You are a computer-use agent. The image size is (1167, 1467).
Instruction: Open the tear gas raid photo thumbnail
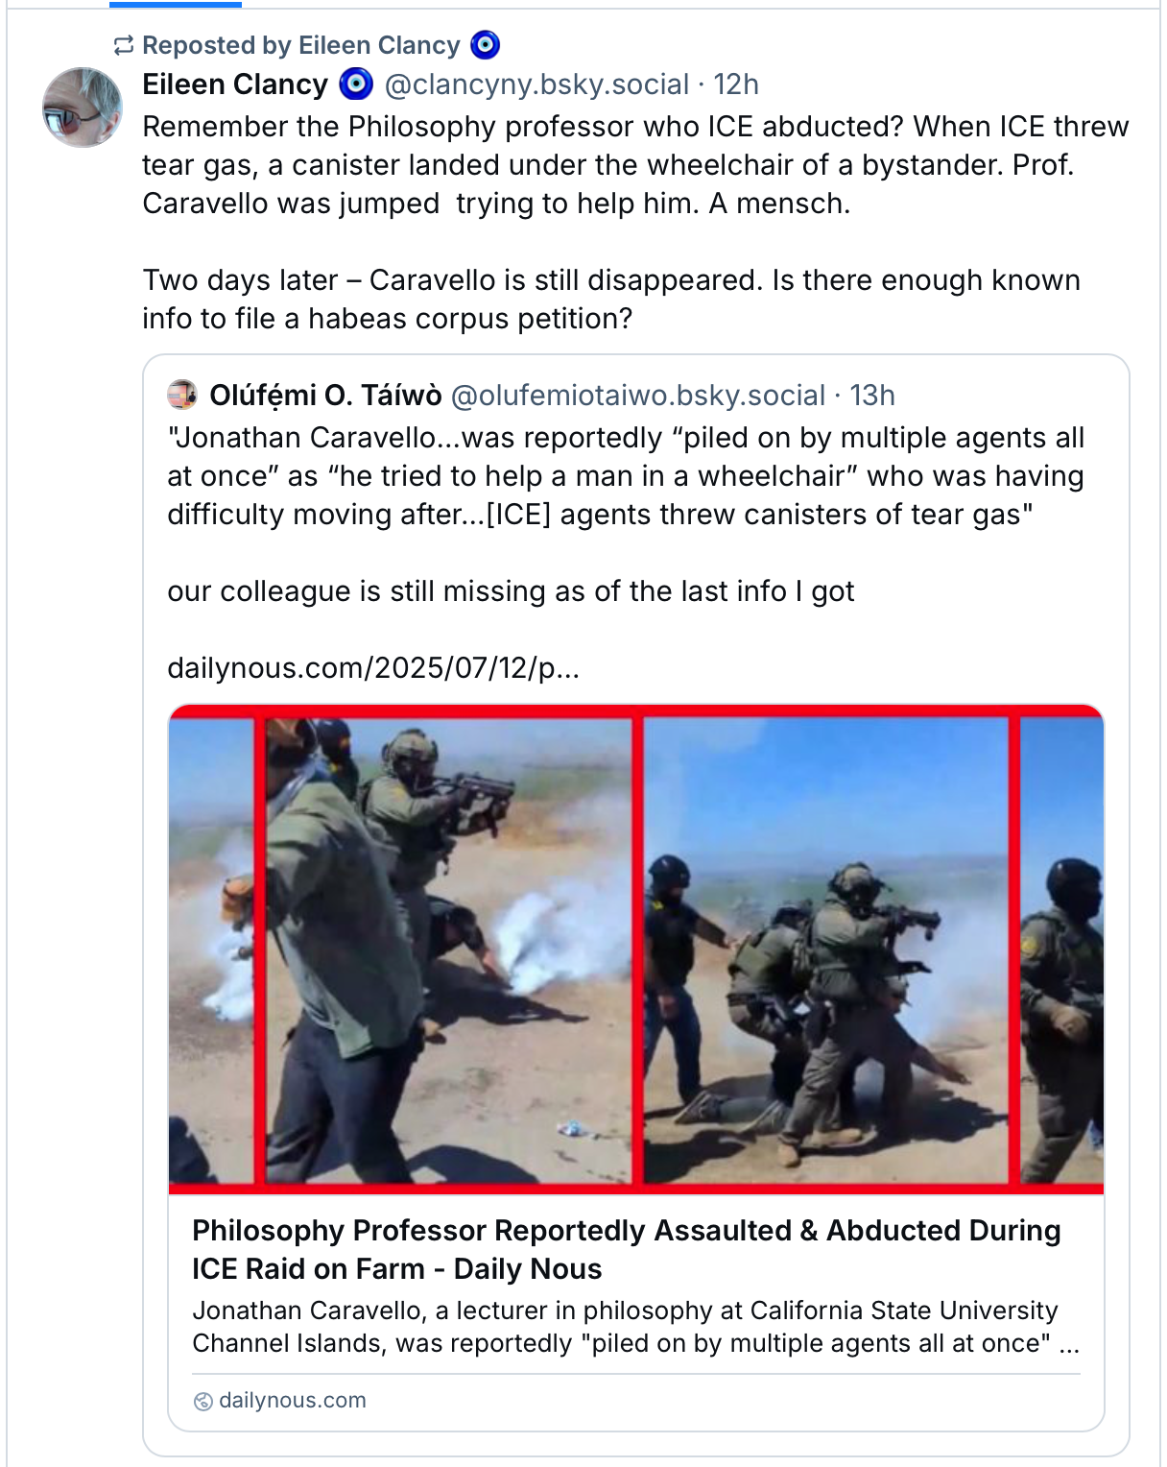pos(636,950)
